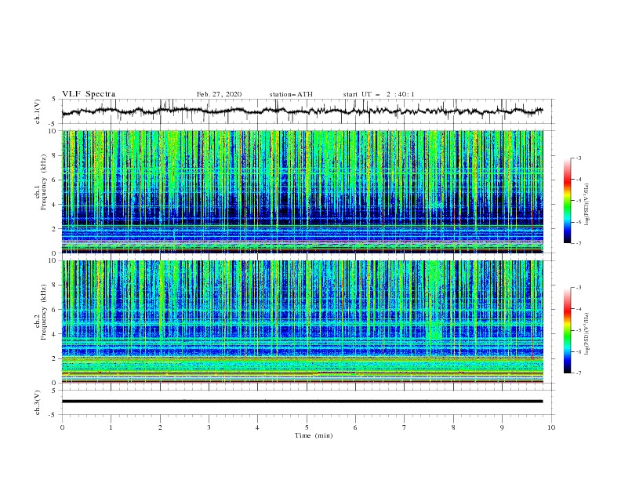
Task: Click the ch.1 "Frequency (kHz)" axis label
Action: [44, 183]
